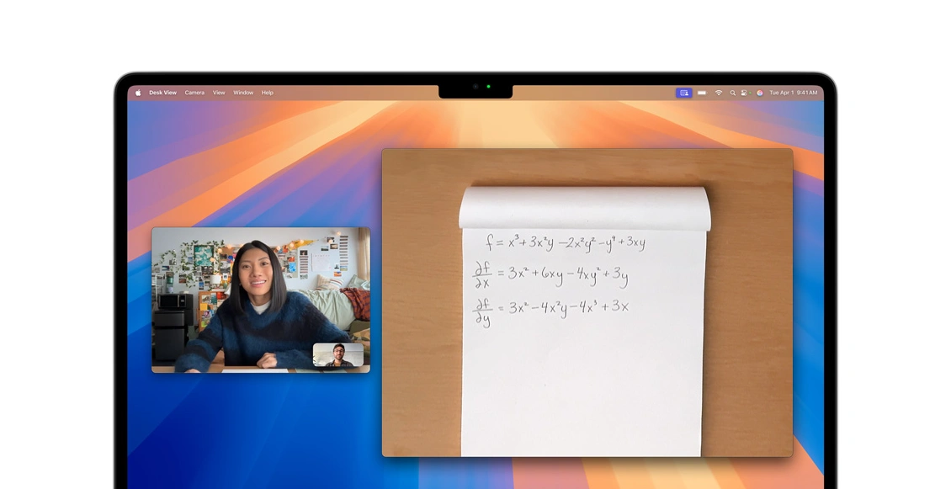This screenshot has height=489, width=951.
Task: Click the f equation line on notepad
Action: (565, 243)
